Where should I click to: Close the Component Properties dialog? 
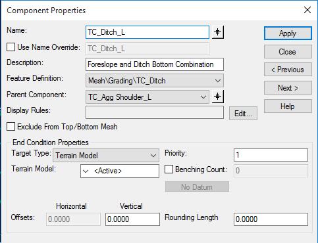point(307,10)
